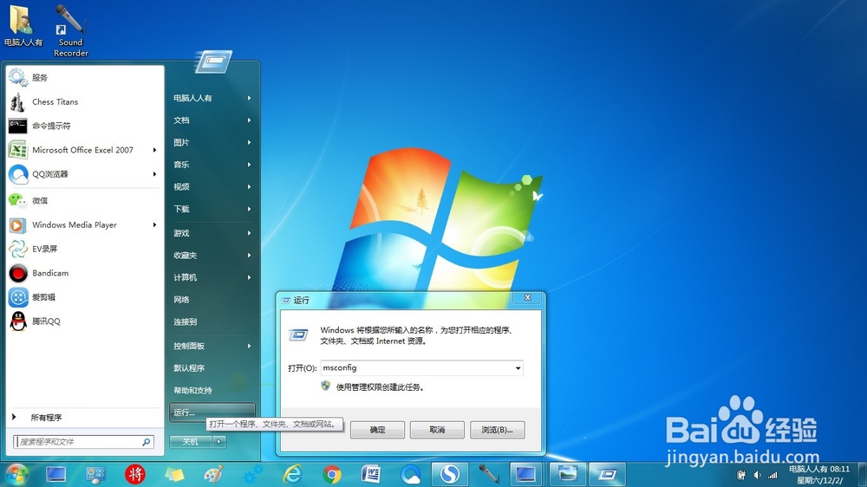This screenshot has height=487, width=867.
Task: Click 浏览(B)... in Run dialog
Action: coord(497,430)
